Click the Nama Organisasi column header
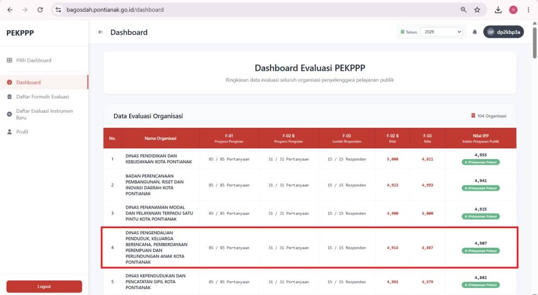538x295 pixels. coord(160,139)
